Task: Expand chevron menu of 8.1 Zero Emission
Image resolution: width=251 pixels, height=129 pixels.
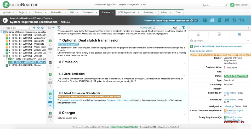Action: [x=184, y=75]
